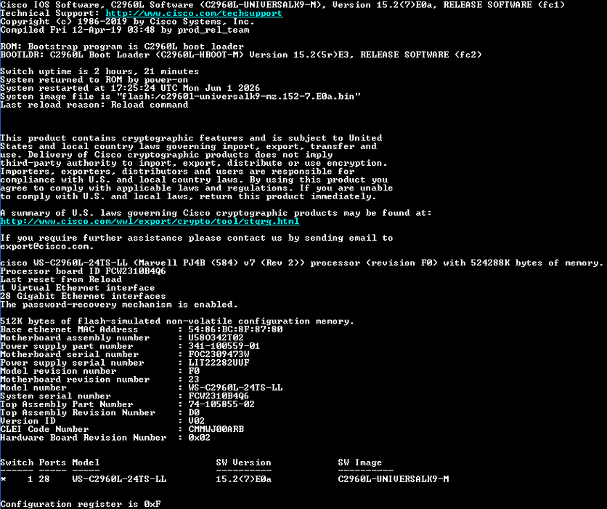The width and height of the screenshot is (607, 509).
Task: Click the password-recovery mechanism line
Action: [x=119, y=305]
